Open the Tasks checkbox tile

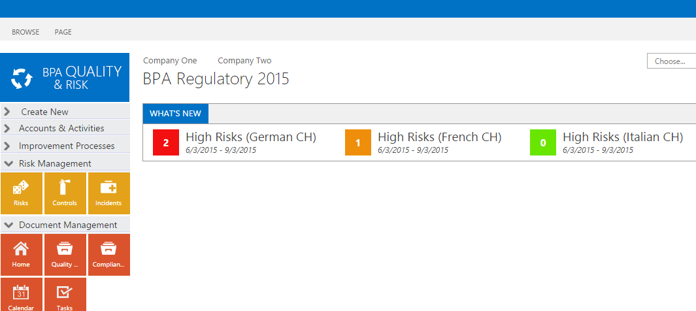click(x=65, y=295)
